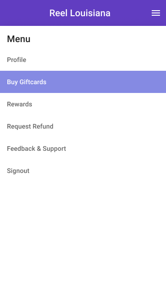Close the menu using the hamburger icon
166x296 pixels.
tap(156, 13)
